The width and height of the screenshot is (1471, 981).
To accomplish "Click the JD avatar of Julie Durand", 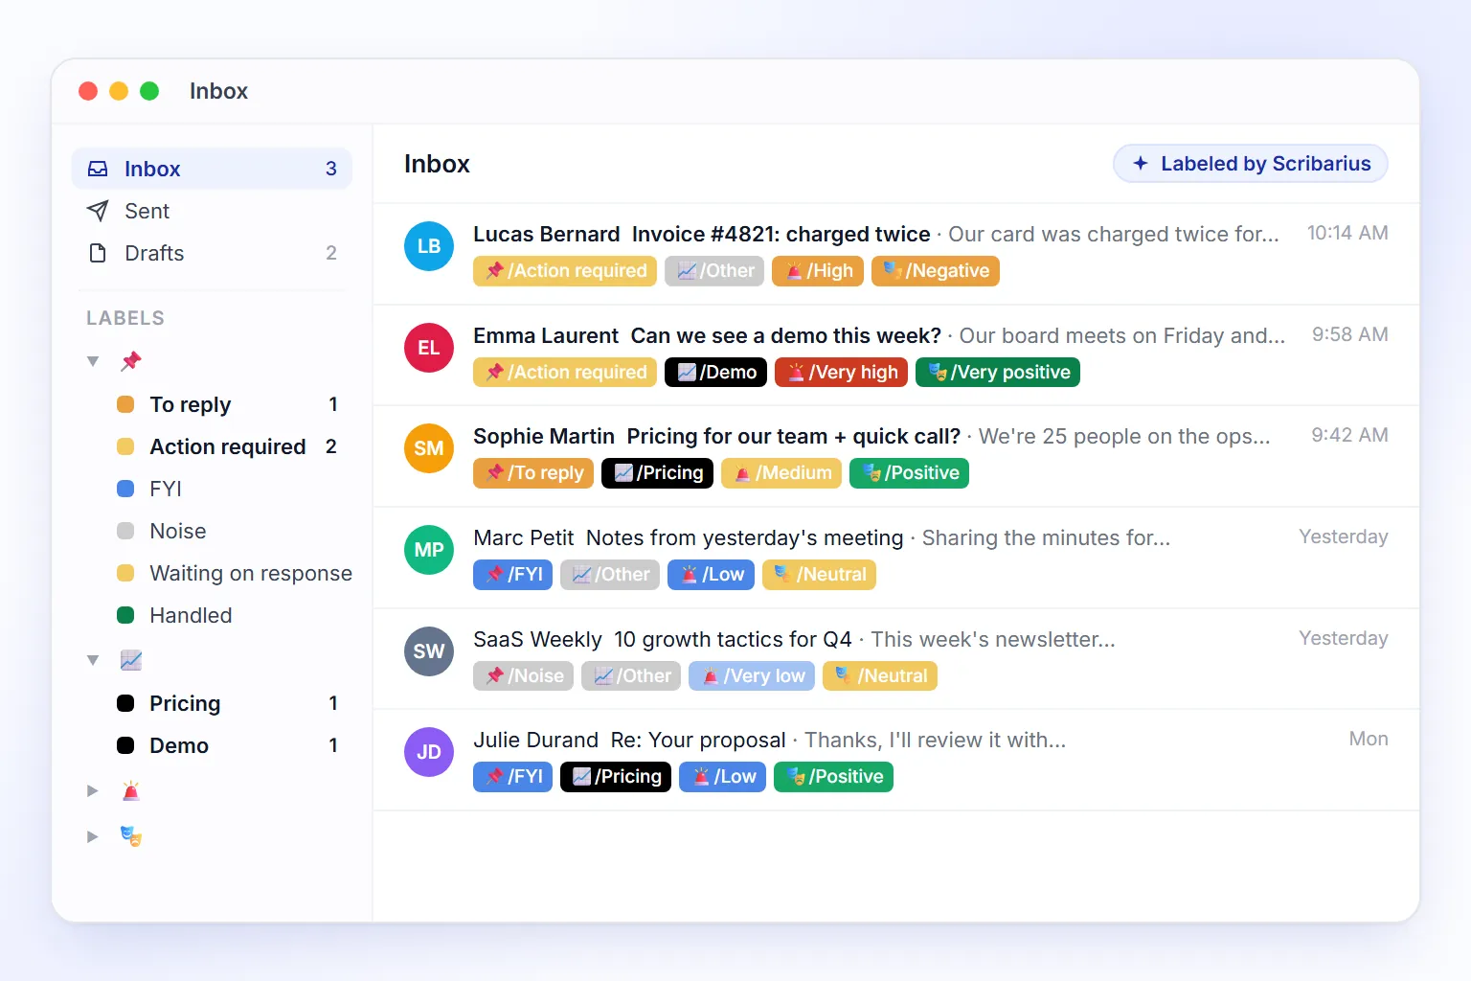I will (x=429, y=752).
